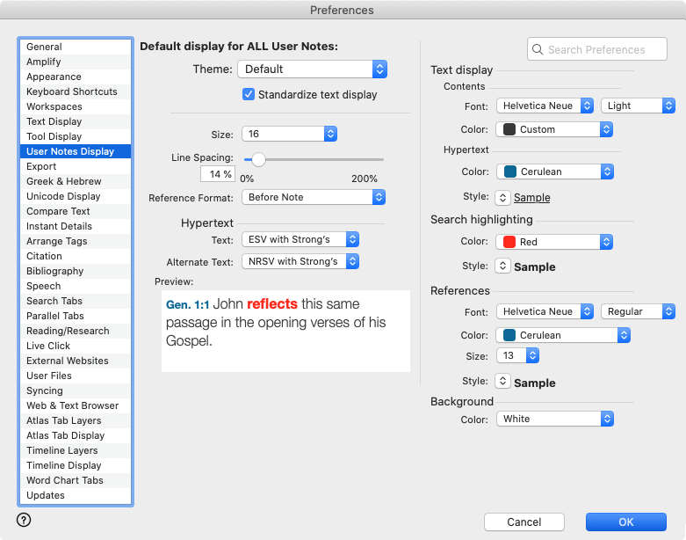The width and height of the screenshot is (686, 540).
Task: Select Greek & Hebrew in sidebar
Action: [63, 181]
